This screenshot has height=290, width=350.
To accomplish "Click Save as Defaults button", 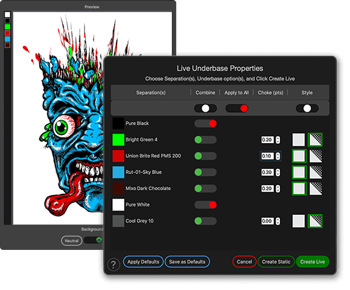I will (x=187, y=261).
